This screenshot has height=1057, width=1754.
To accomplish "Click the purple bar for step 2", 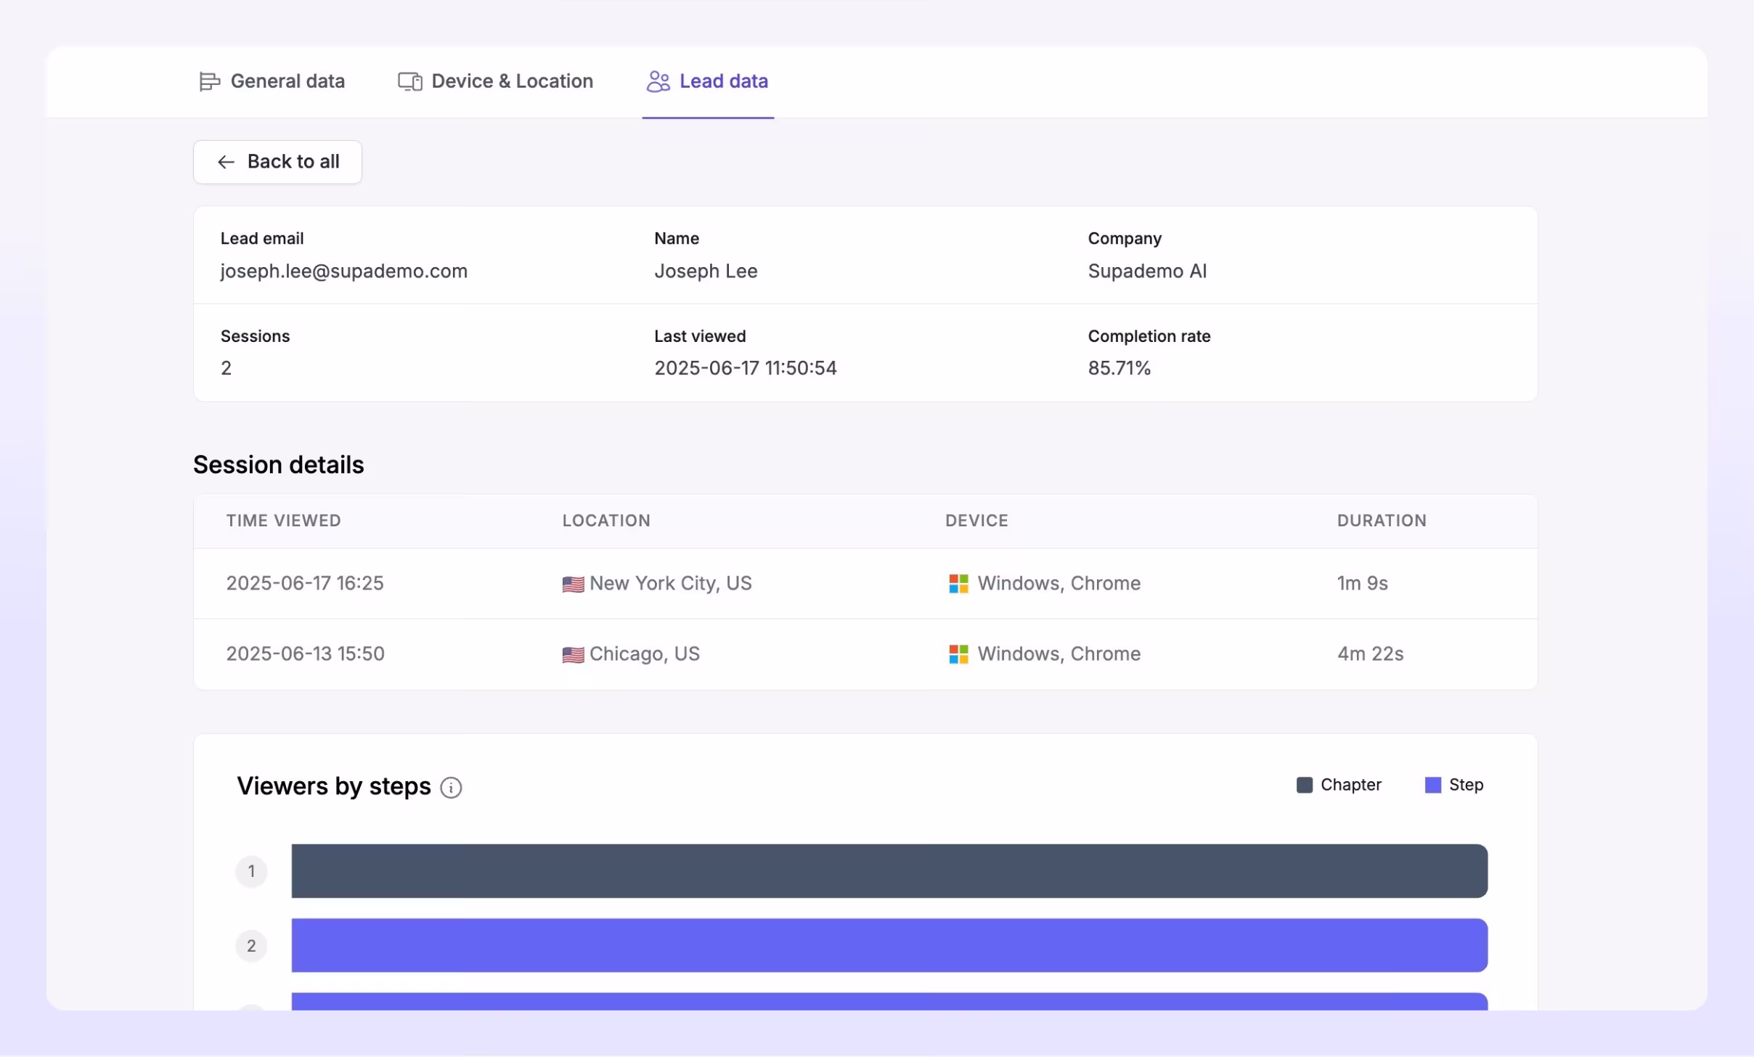I will (x=889, y=945).
